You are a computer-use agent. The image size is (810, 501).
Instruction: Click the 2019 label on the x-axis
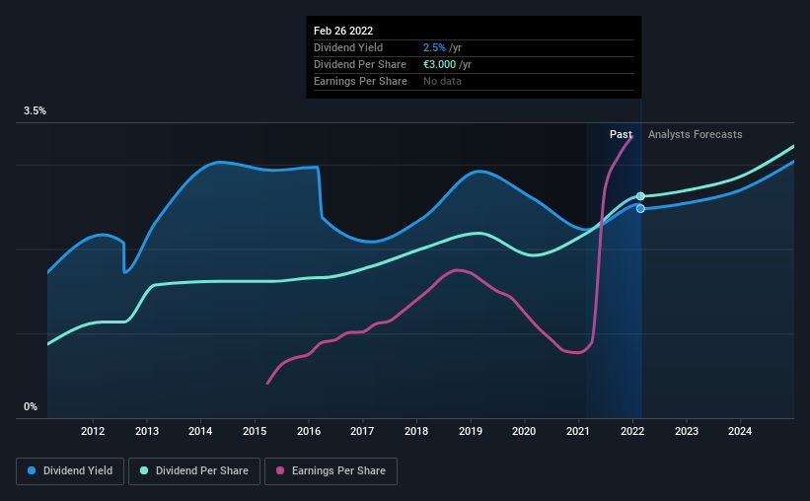470,431
